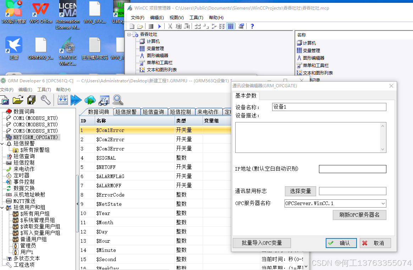Image resolution: width=413 pixels, height=270 pixels.
Task: Click the compile icon with blue down arrows
Action: click(x=63, y=100)
